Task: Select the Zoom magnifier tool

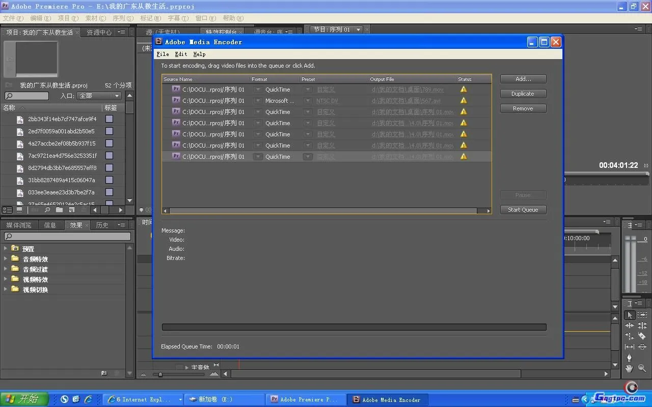Action: [x=642, y=368]
